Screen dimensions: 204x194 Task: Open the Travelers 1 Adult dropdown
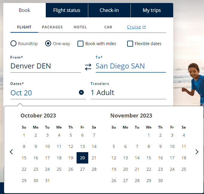coord(128,93)
